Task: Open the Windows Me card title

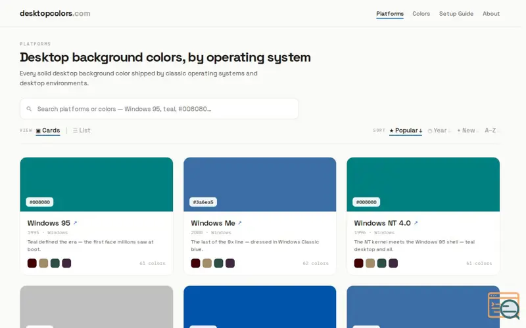Action: tap(213, 223)
